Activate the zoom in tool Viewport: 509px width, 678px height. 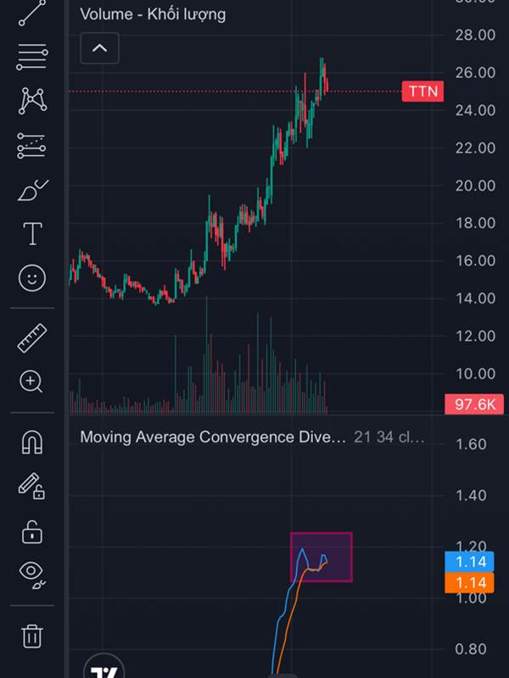tap(31, 382)
